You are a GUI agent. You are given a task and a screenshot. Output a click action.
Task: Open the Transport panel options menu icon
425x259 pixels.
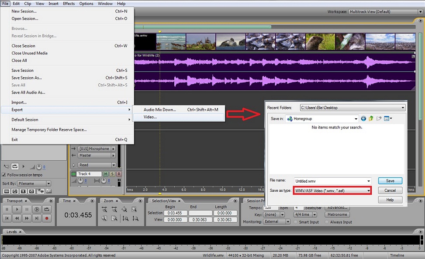tap(51, 201)
